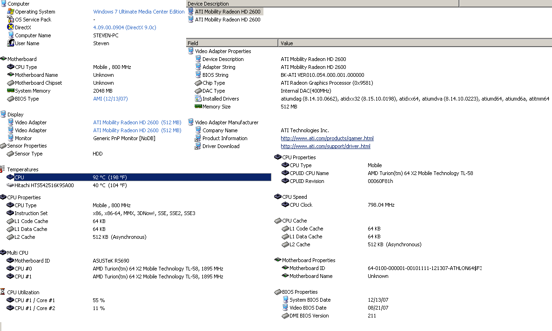Click the CPU Cache section icon
This screenshot has height=331, width=552.
tap(278, 220)
